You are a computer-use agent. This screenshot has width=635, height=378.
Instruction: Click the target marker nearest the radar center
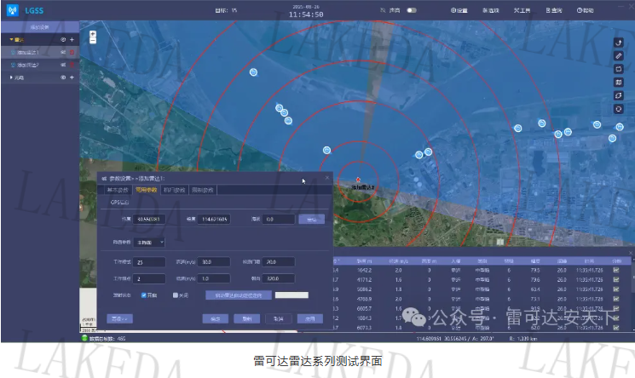click(x=326, y=150)
